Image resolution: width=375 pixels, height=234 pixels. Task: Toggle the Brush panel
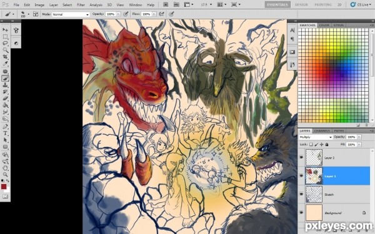point(36,14)
